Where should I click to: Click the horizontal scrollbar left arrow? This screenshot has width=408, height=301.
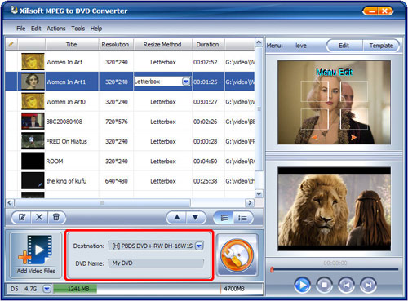(x=10, y=203)
